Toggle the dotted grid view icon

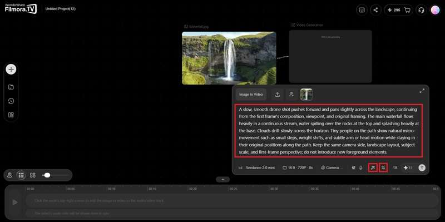(21, 175)
